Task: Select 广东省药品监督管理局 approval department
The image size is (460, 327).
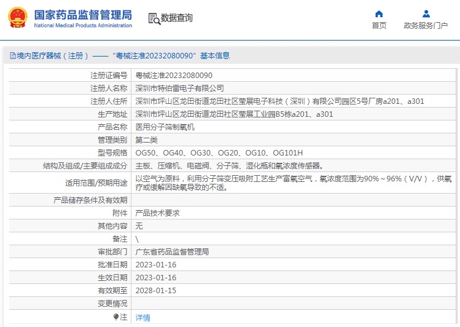Action: [172, 252]
